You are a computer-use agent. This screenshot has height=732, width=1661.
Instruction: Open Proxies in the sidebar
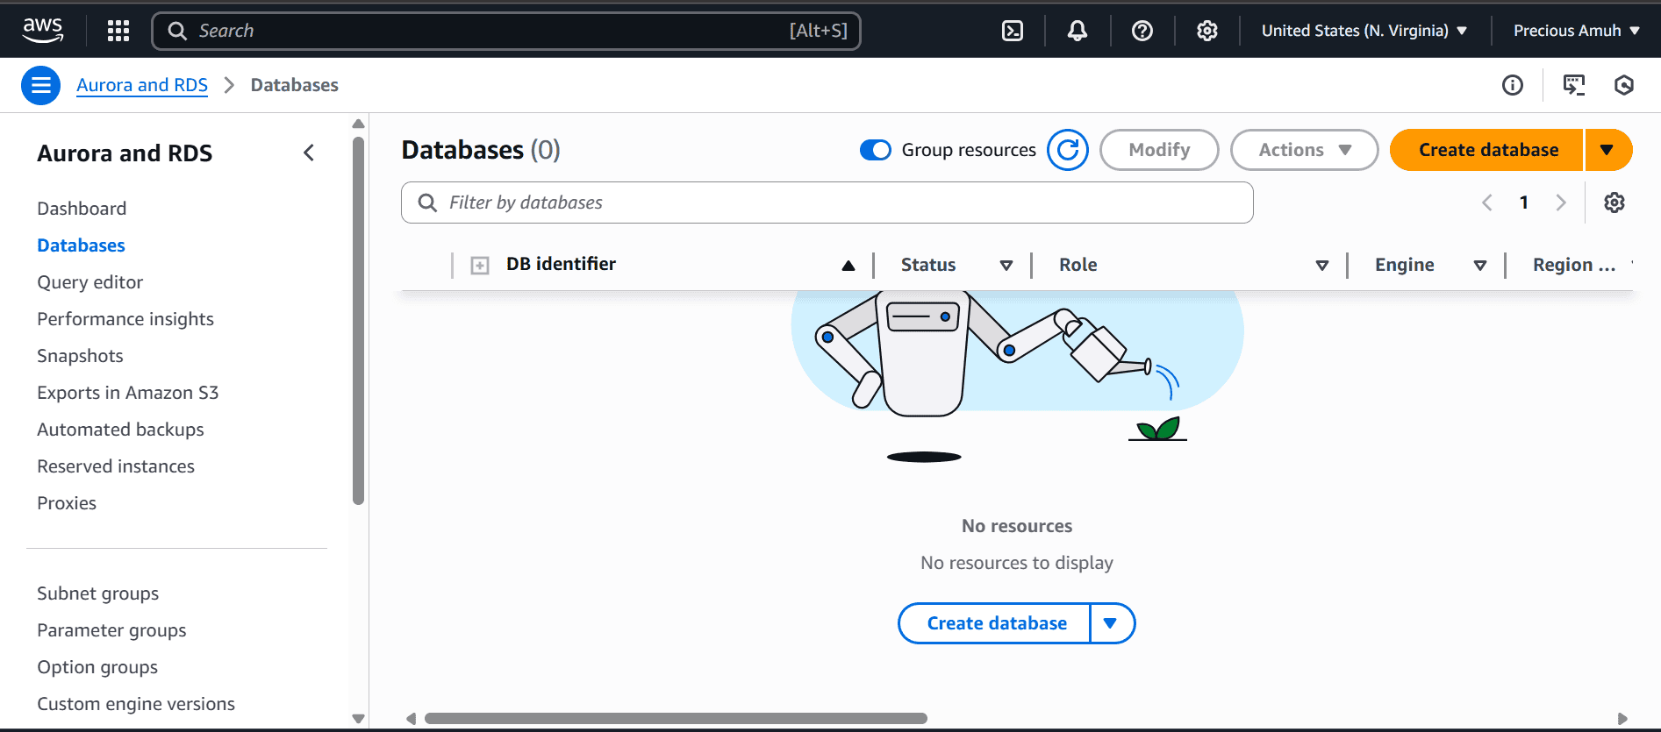(67, 503)
